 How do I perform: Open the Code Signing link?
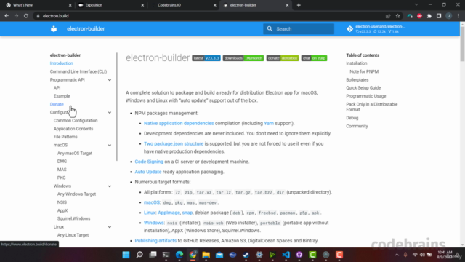[x=149, y=162]
